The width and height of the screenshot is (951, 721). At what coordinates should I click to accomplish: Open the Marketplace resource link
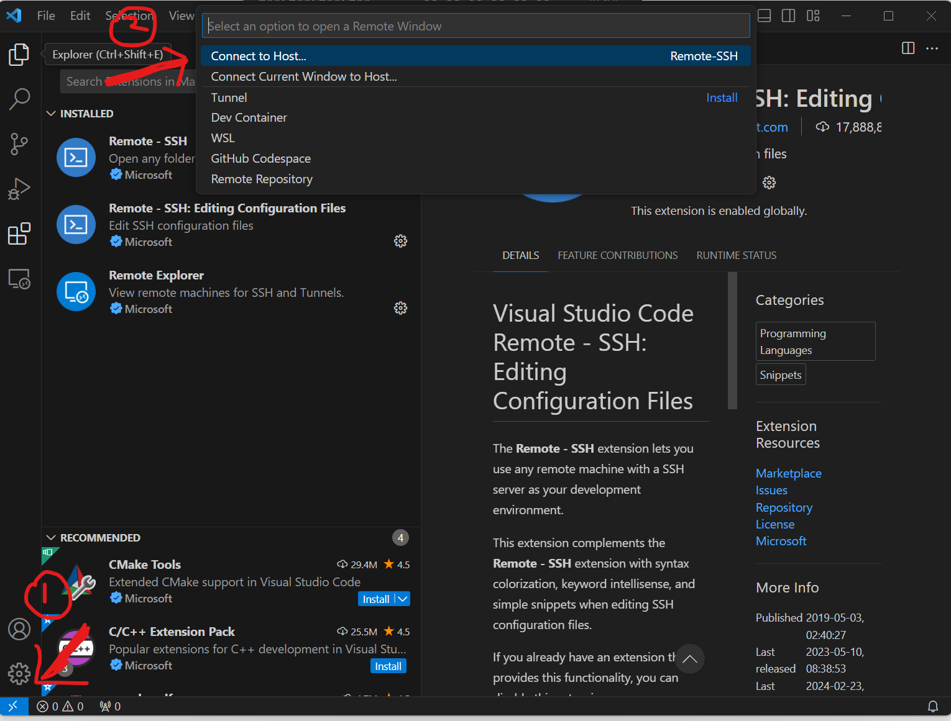click(x=789, y=473)
